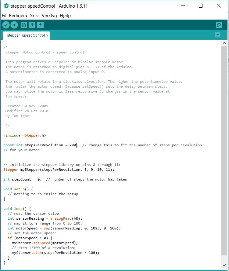Open the Serial Monitor magnifier icon
Screen dimensions: 229x271
pos(219,25)
